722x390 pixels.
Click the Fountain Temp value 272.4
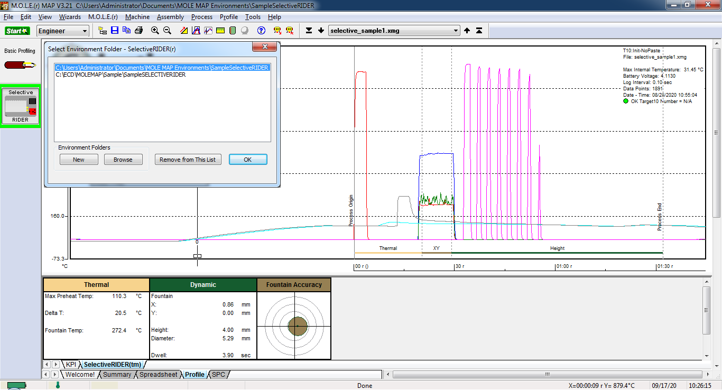coord(119,330)
